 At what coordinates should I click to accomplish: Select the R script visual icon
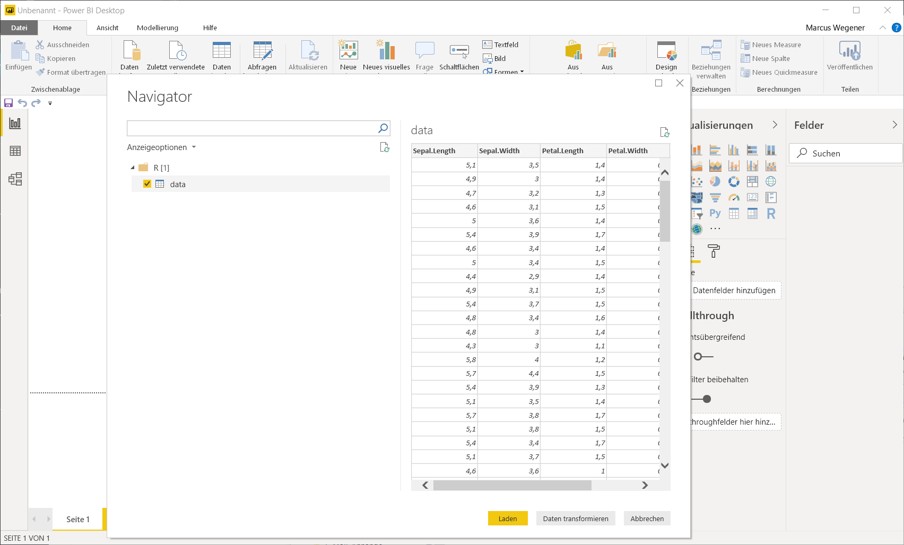pos(771,214)
